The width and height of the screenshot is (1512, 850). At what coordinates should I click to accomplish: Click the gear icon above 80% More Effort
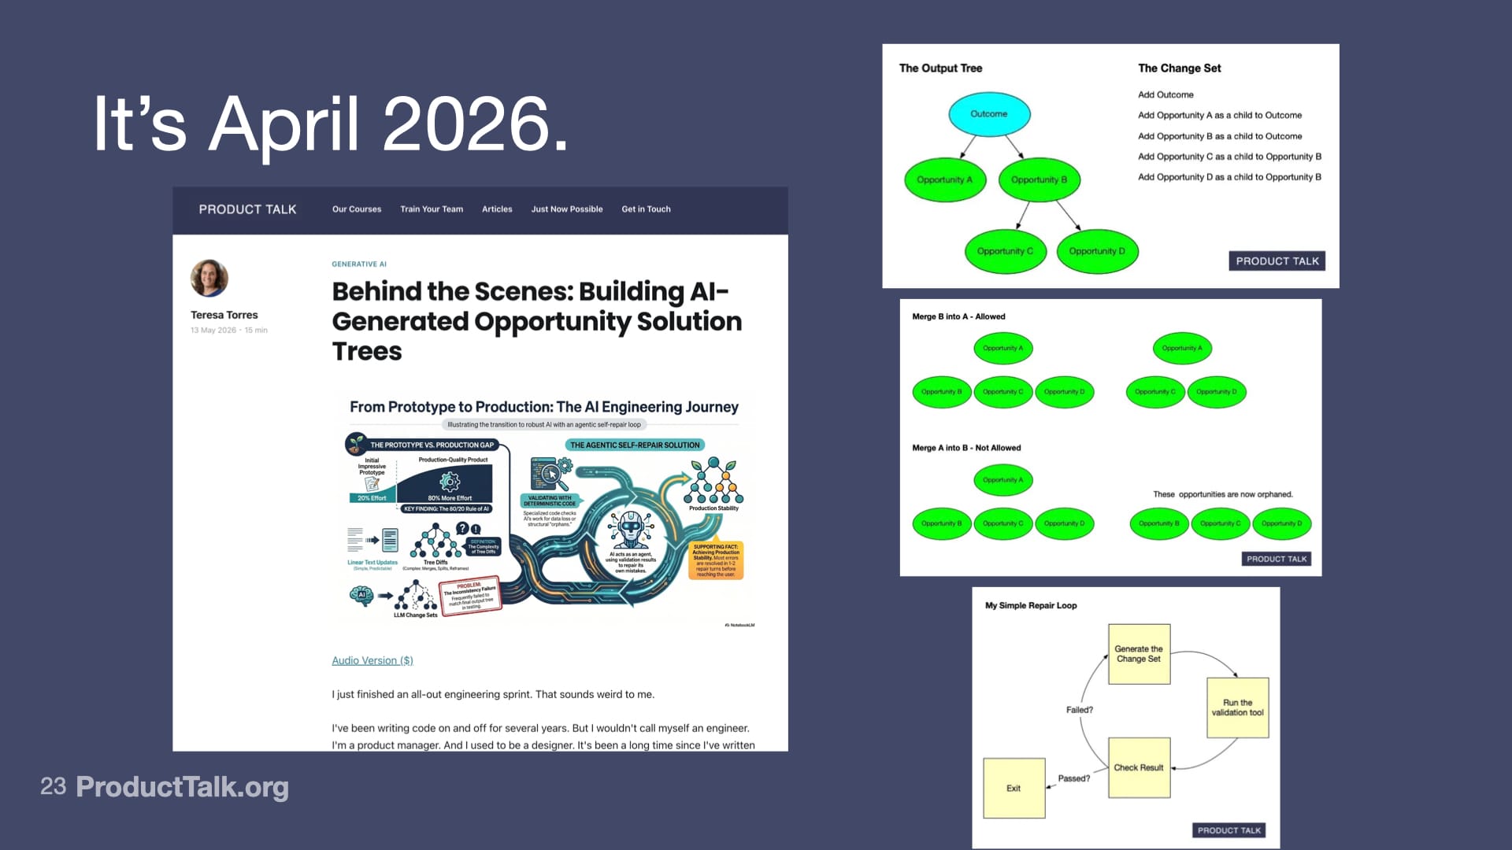[450, 481]
